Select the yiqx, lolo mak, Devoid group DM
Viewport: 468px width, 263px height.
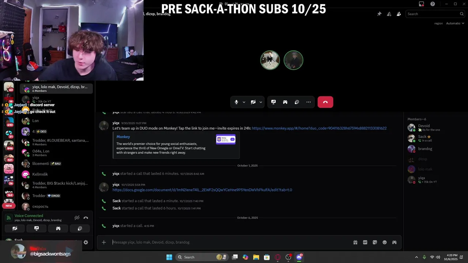[x=56, y=89]
